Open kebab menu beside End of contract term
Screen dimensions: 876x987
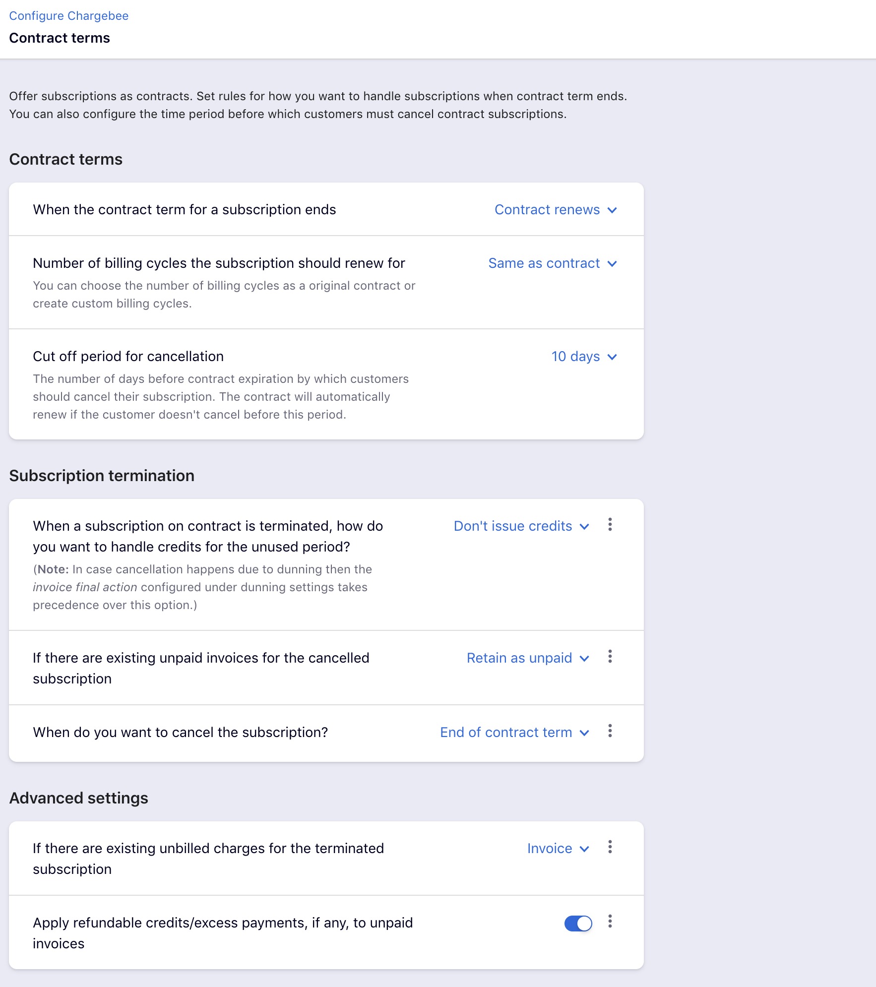click(x=610, y=731)
